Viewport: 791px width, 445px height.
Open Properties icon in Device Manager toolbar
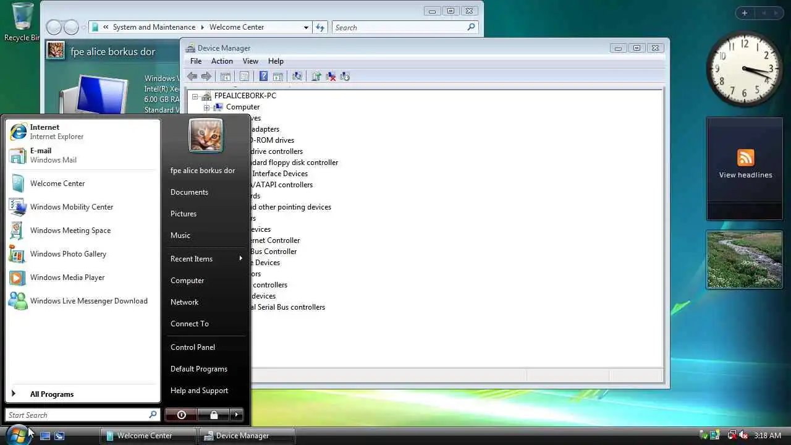[x=244, y=77]
